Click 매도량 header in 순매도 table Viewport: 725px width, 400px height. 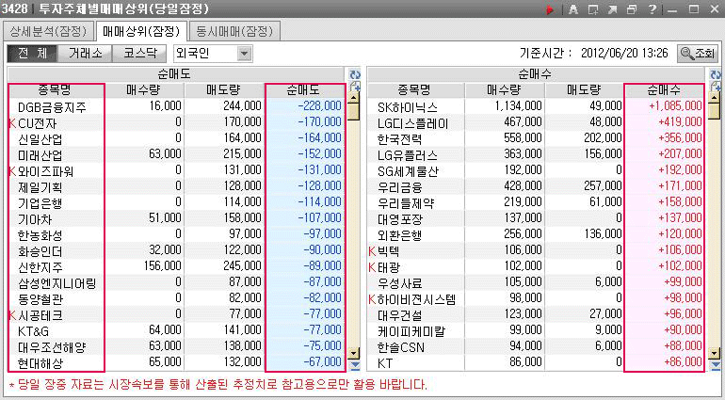point(224,89)
